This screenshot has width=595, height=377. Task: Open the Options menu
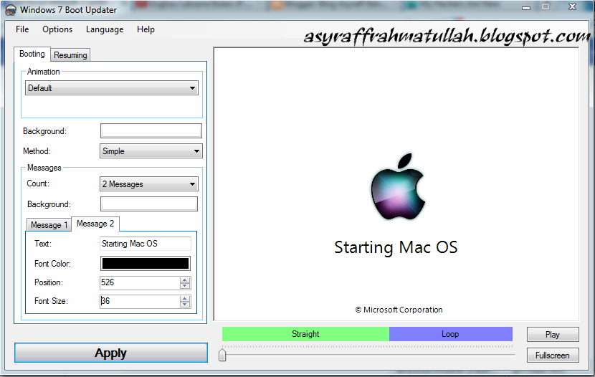click(x=57, y=29)
